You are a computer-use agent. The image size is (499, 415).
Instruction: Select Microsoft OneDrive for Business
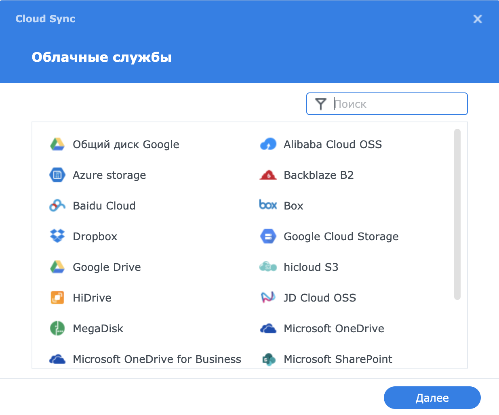157,359
